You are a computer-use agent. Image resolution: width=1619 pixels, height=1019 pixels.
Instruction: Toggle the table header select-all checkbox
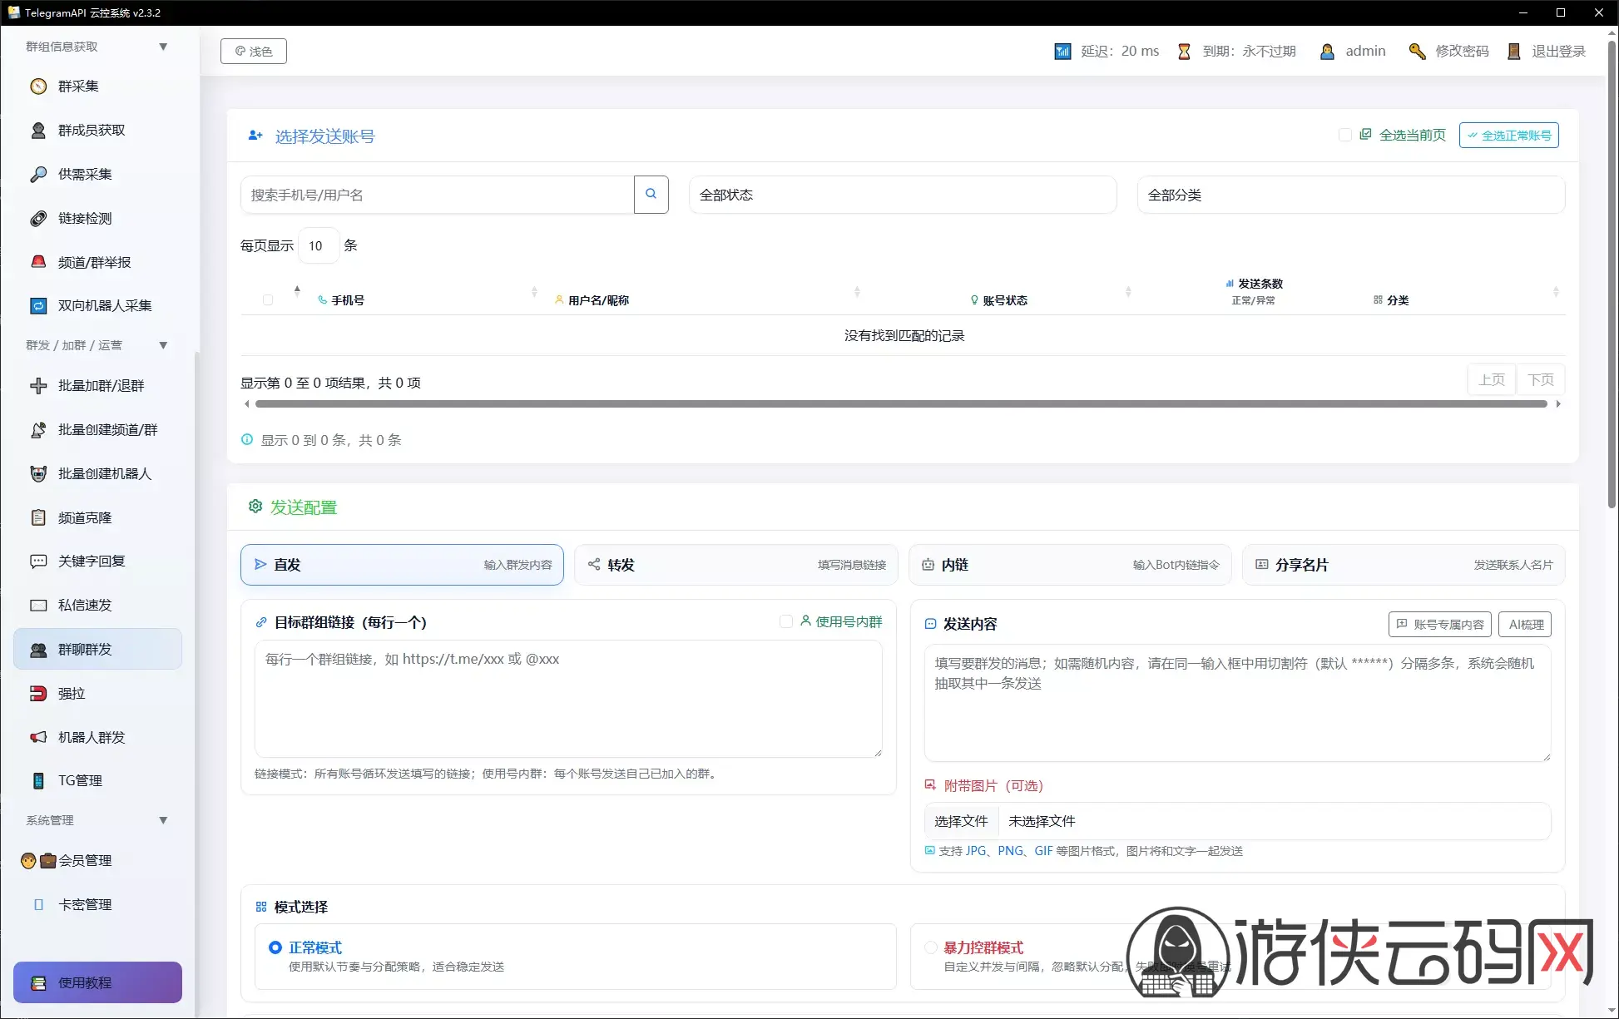pyautogui.click(x=268, y=300)
